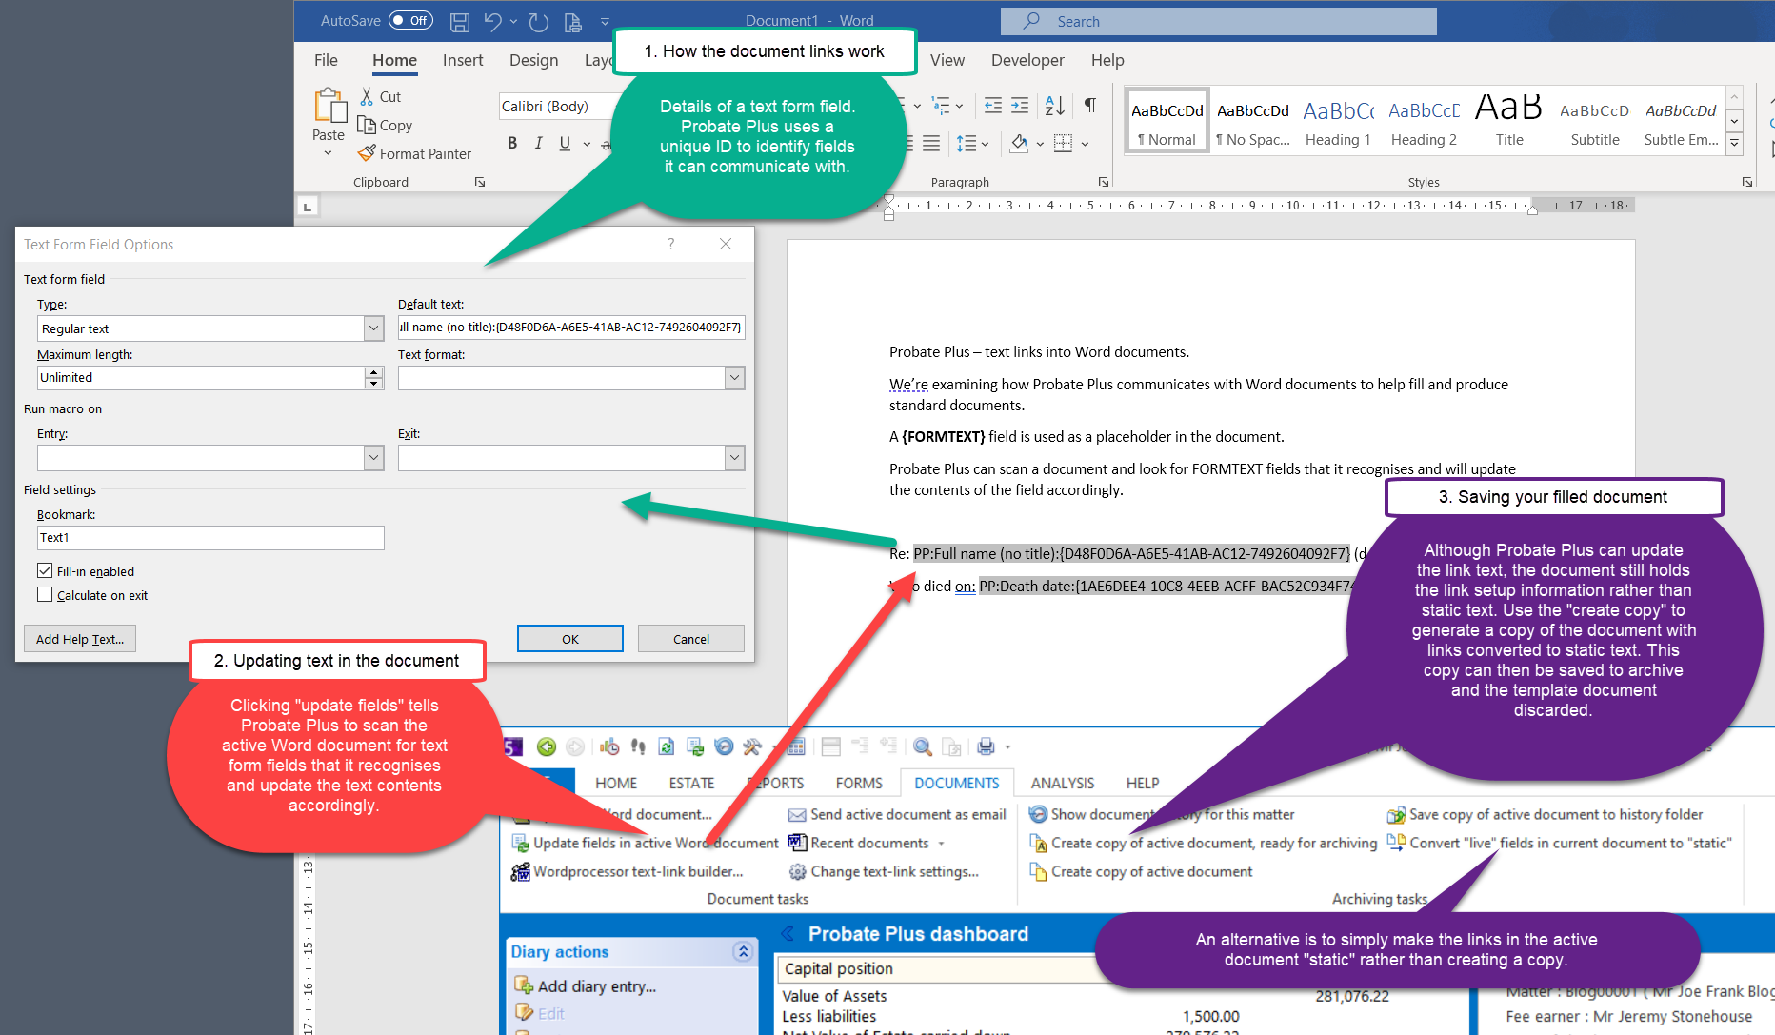This screenshot has width=1775, height=1035.
Task: Open the Type dropdown in Text form field
Action: (x=373, y=328)
